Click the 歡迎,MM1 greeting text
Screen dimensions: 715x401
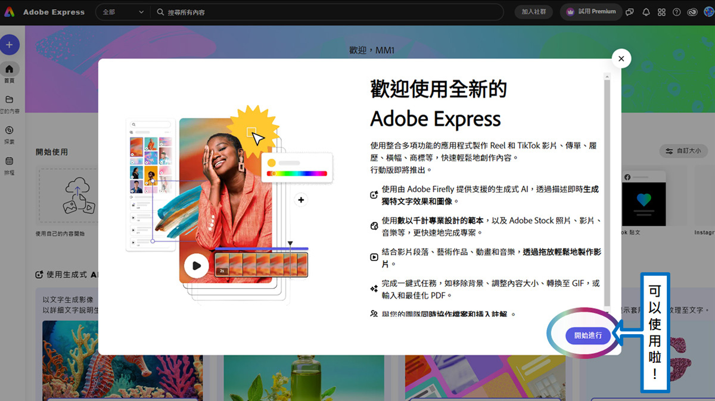(372, 50)
